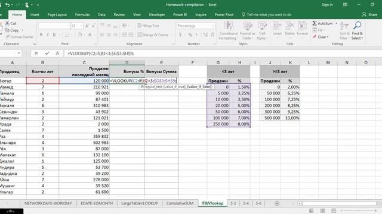Open Find & Select magnifier menu
Image resolution: width=382 pixels, height=214 pixels.
pyautogui.click(x=357, y=31)
